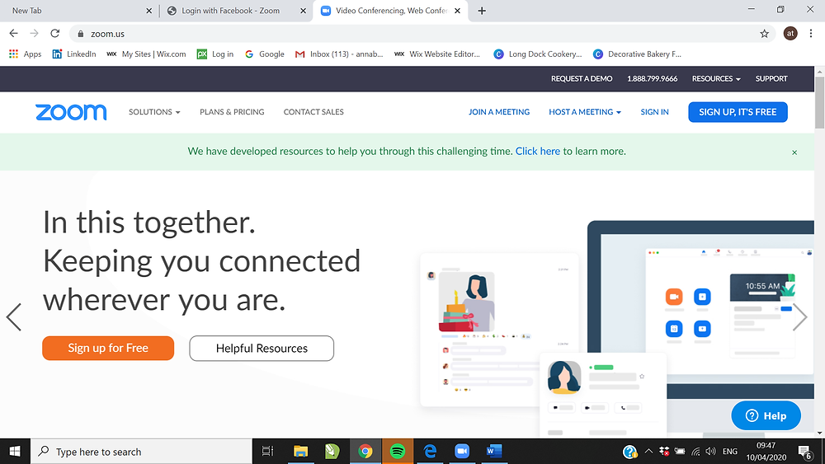Click the volume icon in system tray
This screenshot has height=464, width=825.
(711, 452)
